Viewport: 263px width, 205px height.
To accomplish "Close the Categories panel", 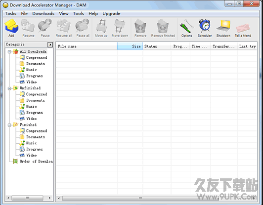I will [50, 44].
